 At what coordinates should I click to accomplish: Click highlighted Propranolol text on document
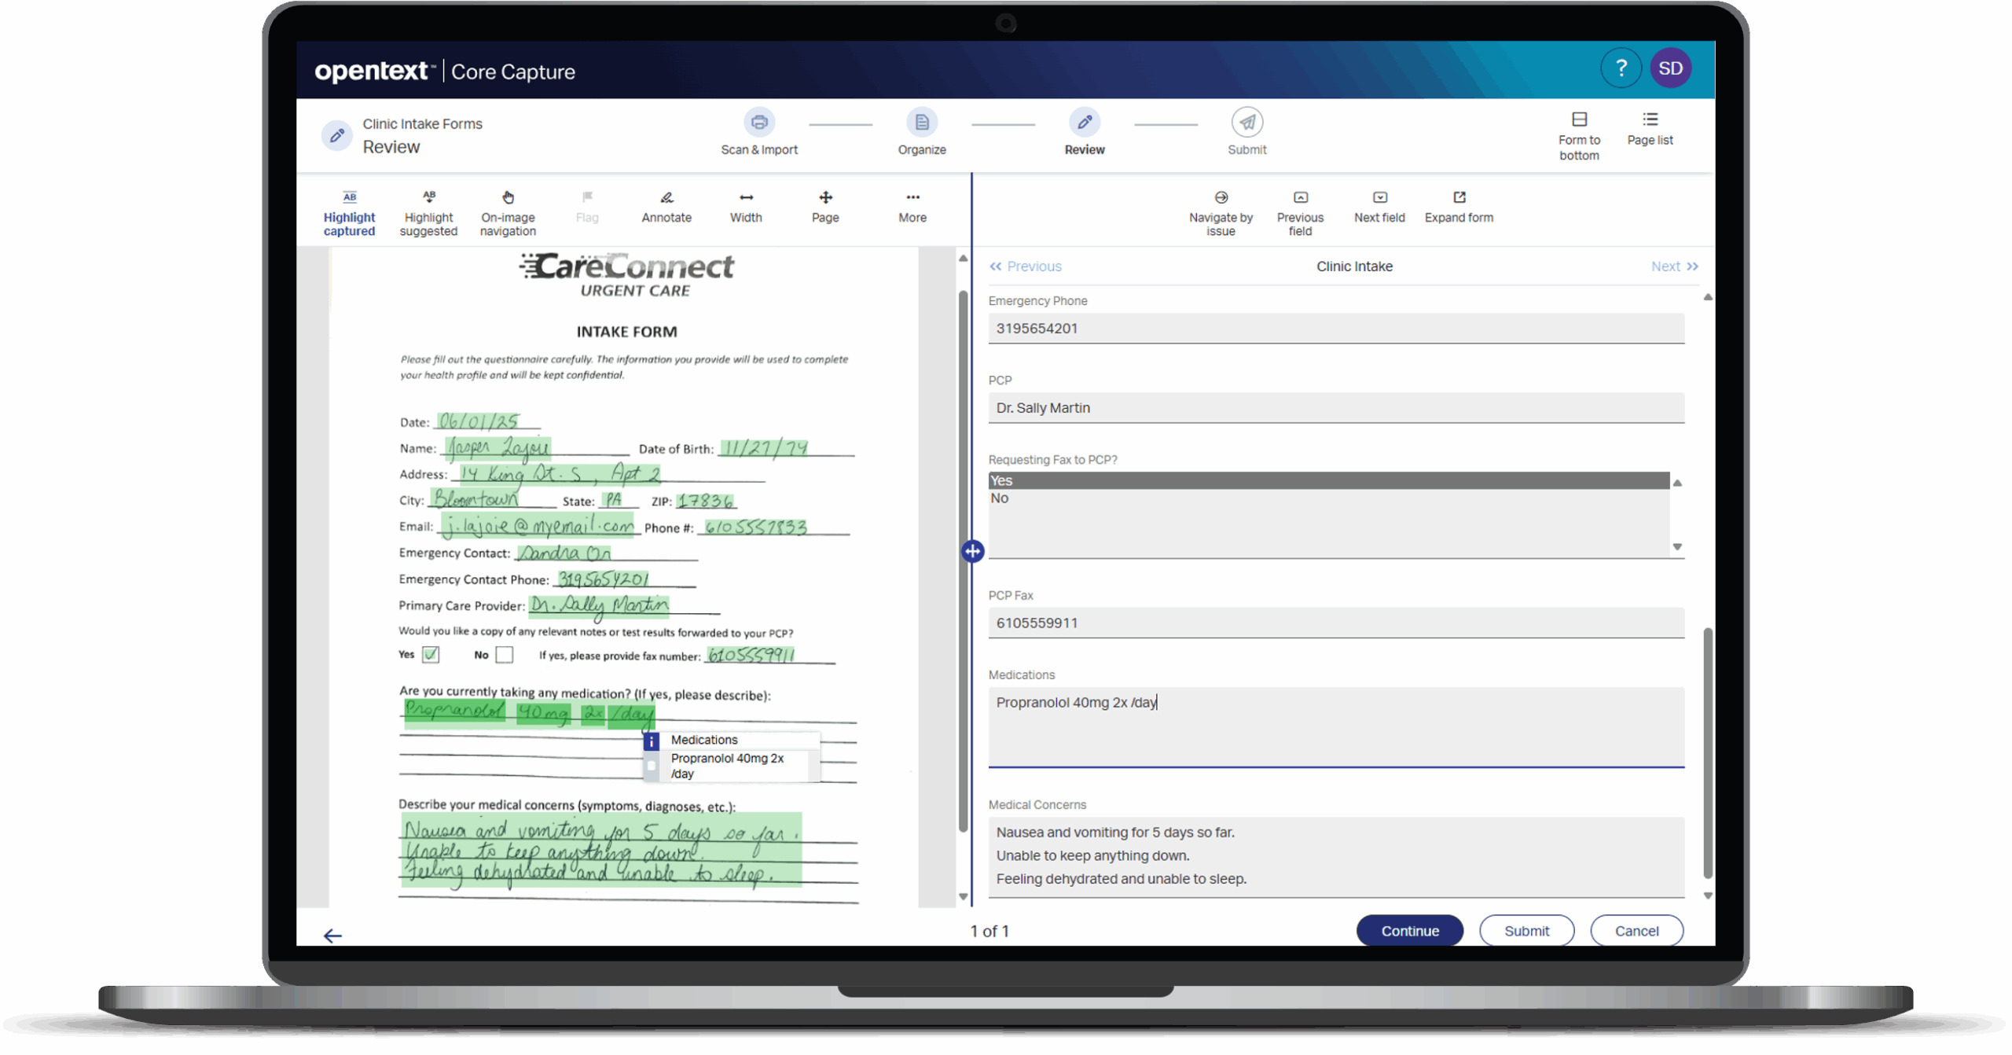[x=454, y=711]
